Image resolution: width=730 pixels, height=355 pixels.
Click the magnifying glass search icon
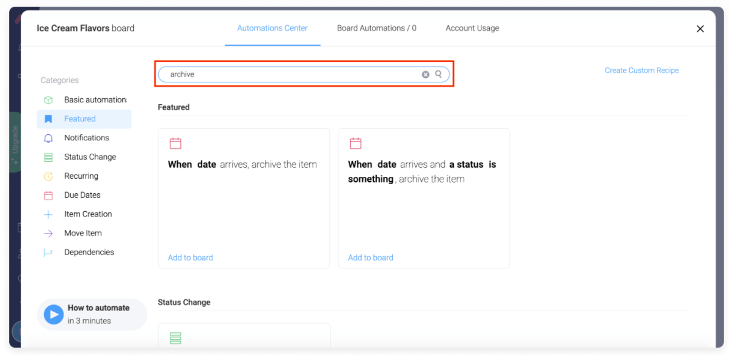point(438,74)
